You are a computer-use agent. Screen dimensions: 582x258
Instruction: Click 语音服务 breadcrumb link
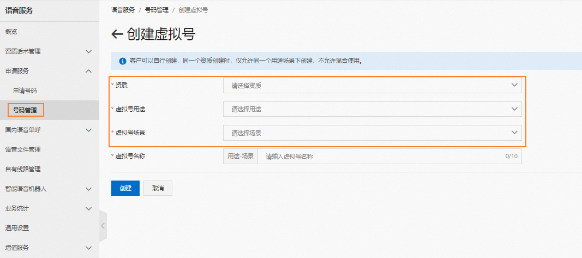click(123, 10)
